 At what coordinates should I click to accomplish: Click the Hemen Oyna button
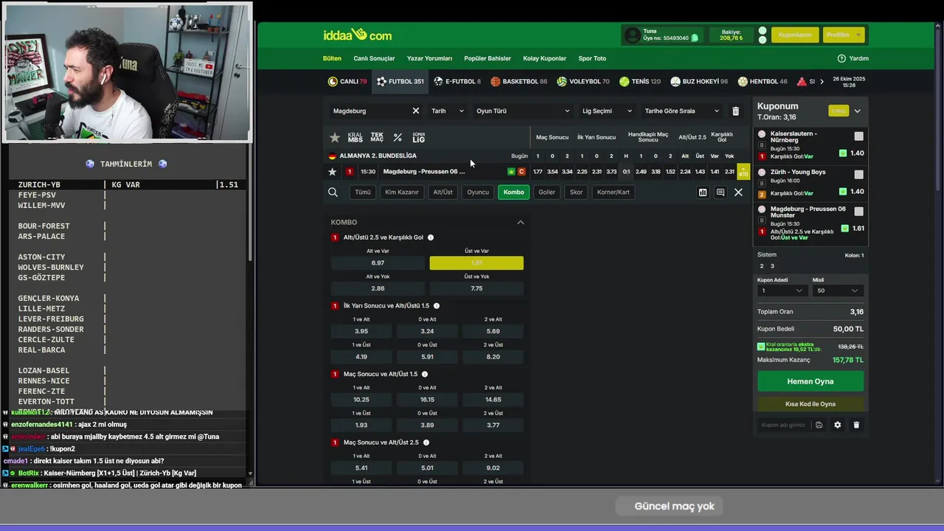[x=810, y=381]
